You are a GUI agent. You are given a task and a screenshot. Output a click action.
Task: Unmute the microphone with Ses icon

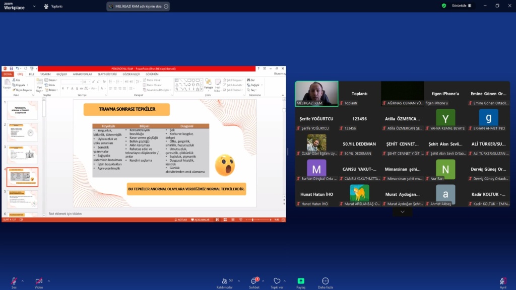click(14, 281)
